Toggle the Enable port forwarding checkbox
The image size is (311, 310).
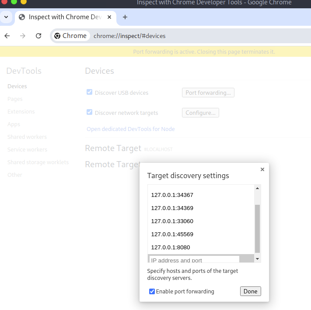[x=152, y=291]
